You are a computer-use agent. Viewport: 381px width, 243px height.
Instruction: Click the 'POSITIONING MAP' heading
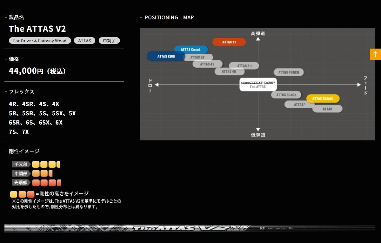169,17
